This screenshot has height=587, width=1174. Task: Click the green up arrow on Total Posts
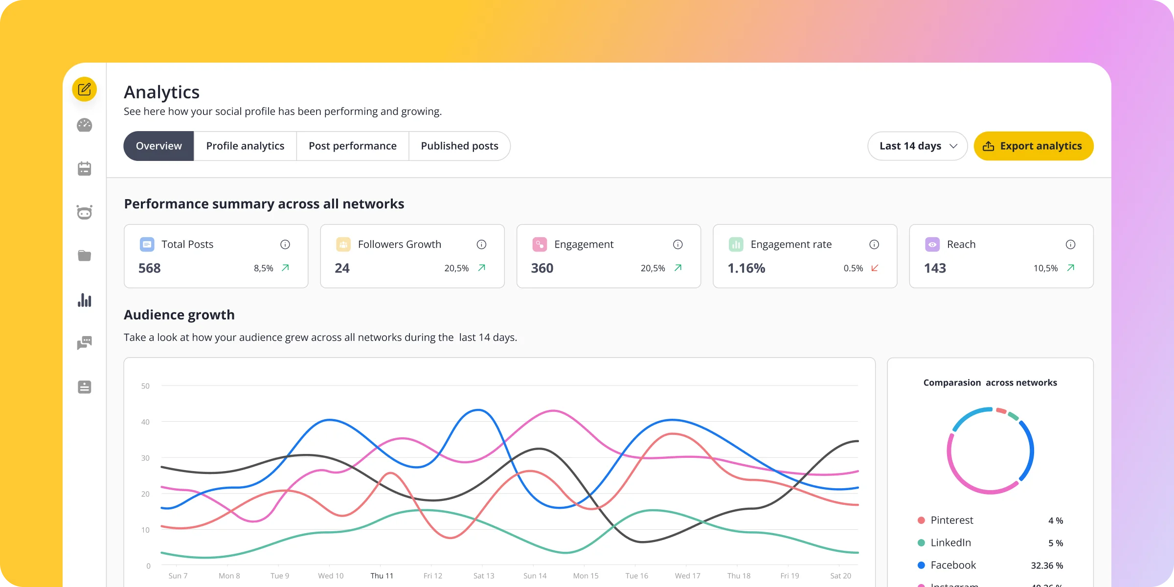286,268
